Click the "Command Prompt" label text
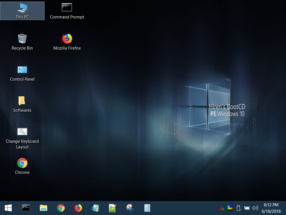The image size is (286, 215). point(67,17)
